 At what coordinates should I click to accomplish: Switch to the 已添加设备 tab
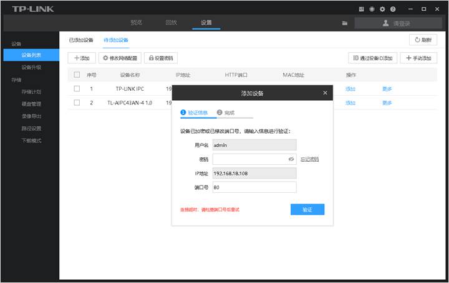click(x=81, y=40)
